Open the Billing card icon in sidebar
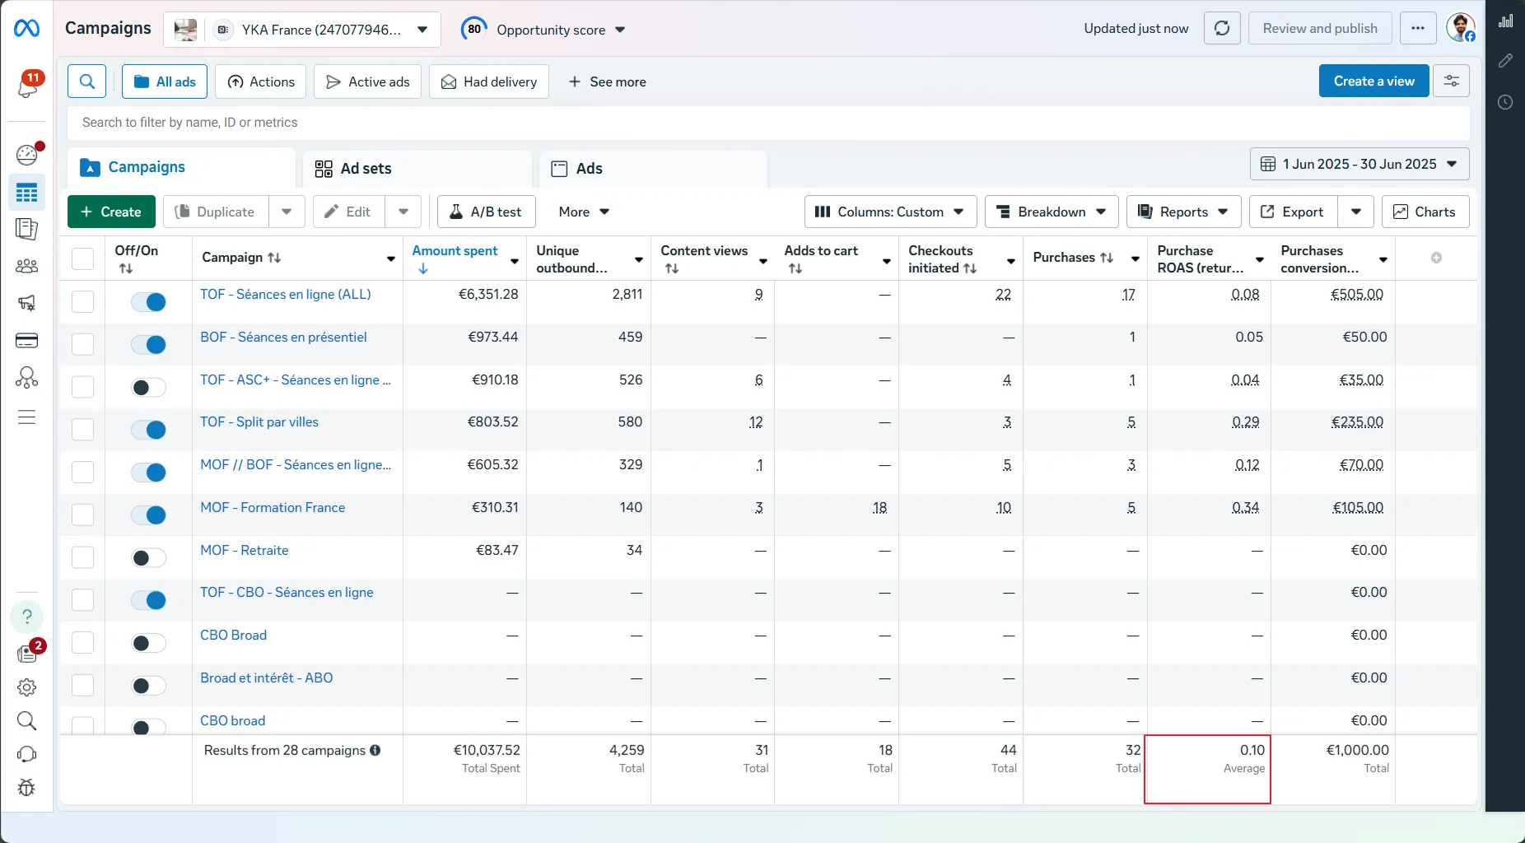 click(x=27, y=341)
